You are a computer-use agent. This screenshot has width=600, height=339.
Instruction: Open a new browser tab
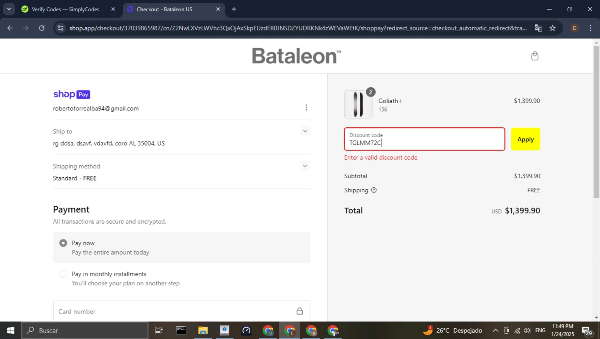(234, 9)
